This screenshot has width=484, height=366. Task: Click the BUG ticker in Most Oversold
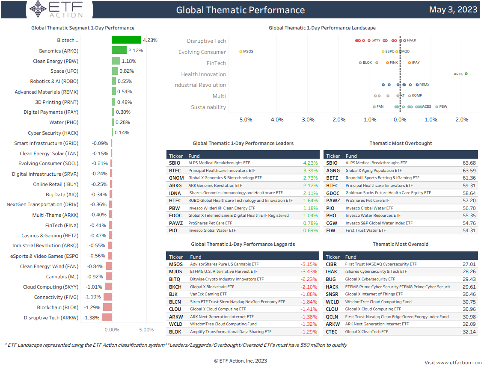[x=331, y=279]
